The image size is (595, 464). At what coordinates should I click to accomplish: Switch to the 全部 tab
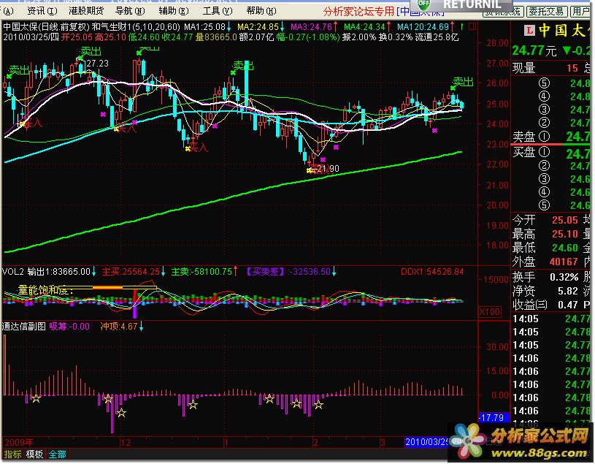[x=57, y=454]
